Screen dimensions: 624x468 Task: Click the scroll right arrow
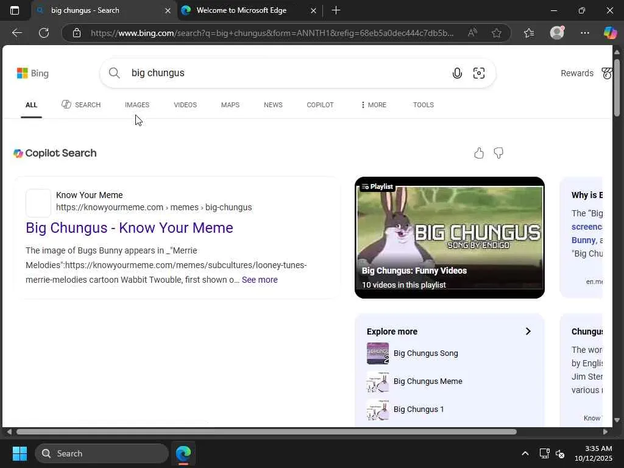coord(605,432)
